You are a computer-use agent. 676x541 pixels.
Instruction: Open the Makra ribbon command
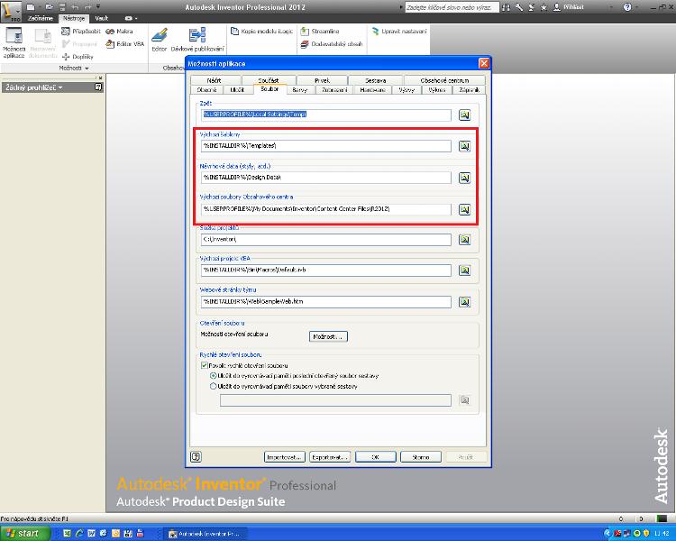tap(119, 32)
